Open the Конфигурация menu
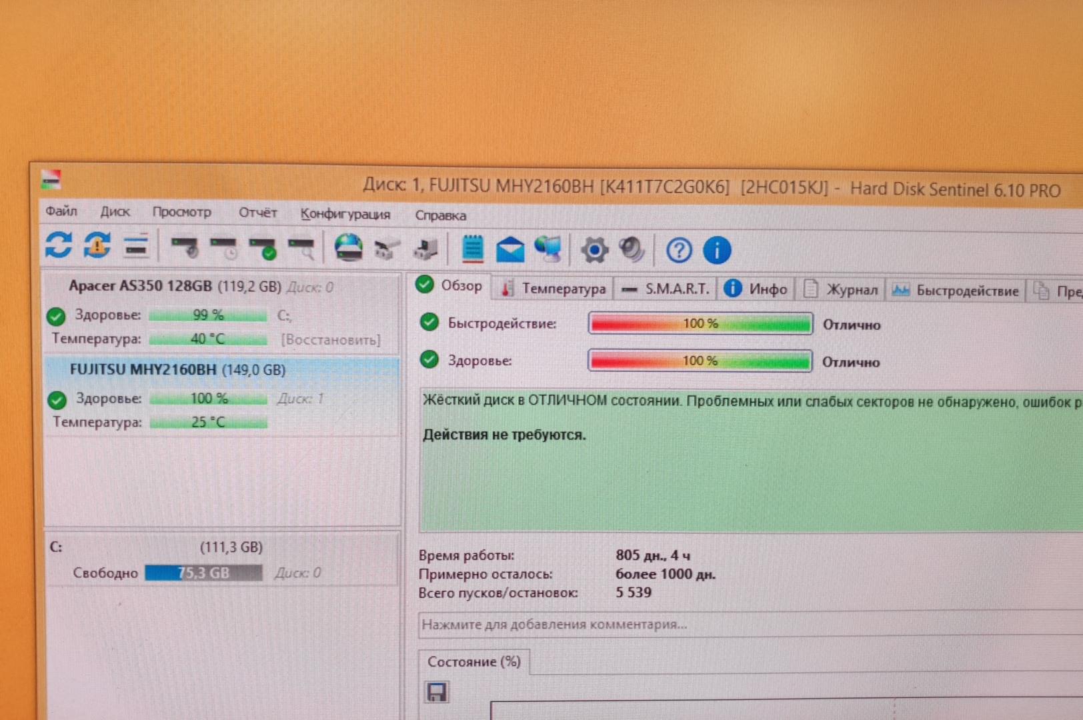 pos(345,214)
